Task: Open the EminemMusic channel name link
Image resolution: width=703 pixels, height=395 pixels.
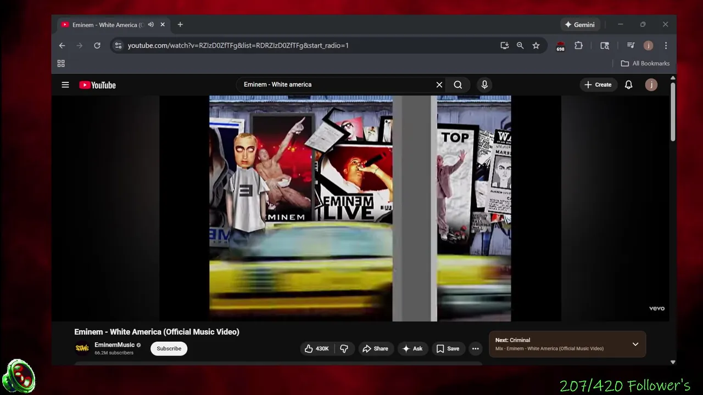Action: 114,345
